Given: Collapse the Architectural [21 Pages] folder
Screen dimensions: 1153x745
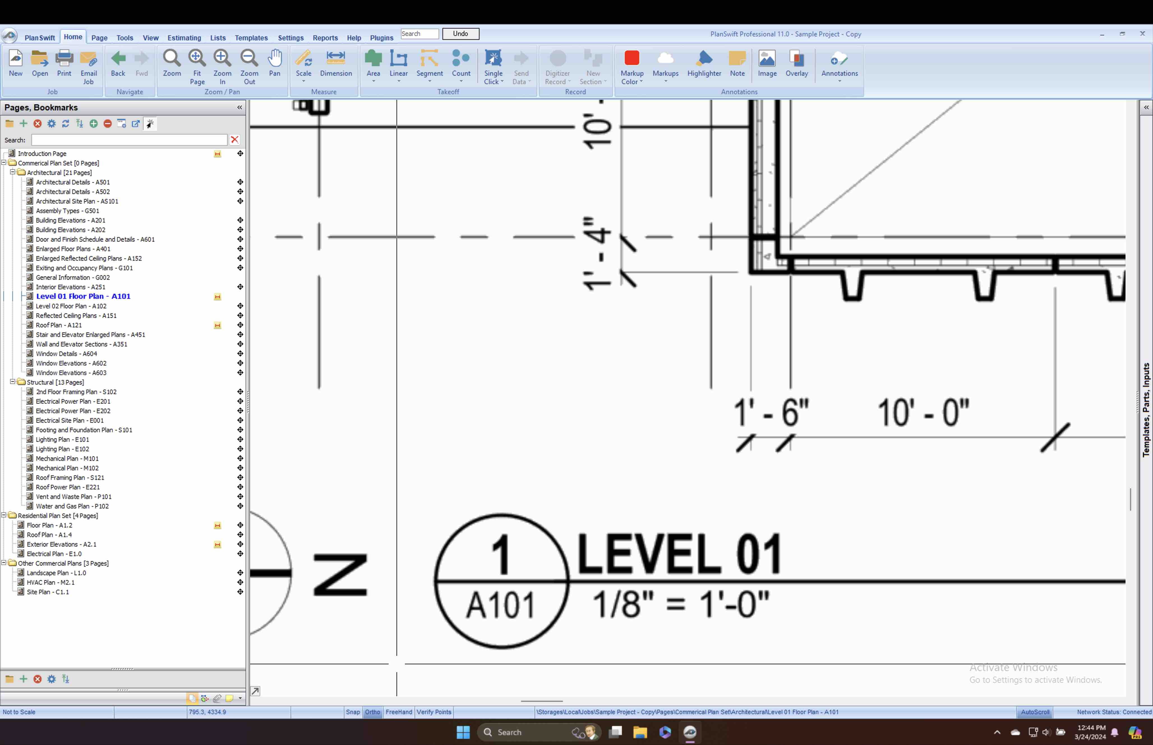Looking at the screenshot, I should click(13, 172).
